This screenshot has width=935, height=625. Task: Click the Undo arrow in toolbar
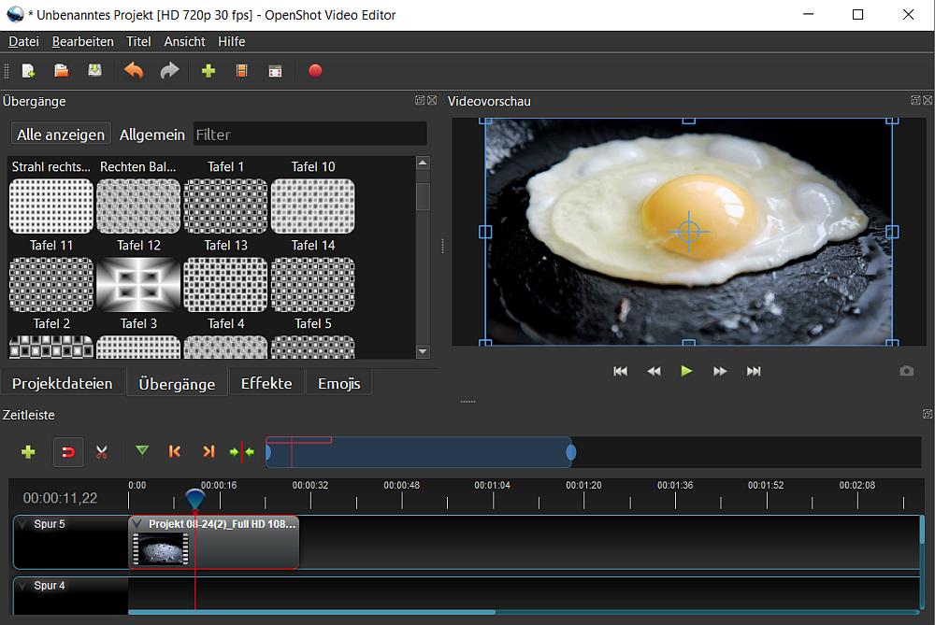(134, 71)
